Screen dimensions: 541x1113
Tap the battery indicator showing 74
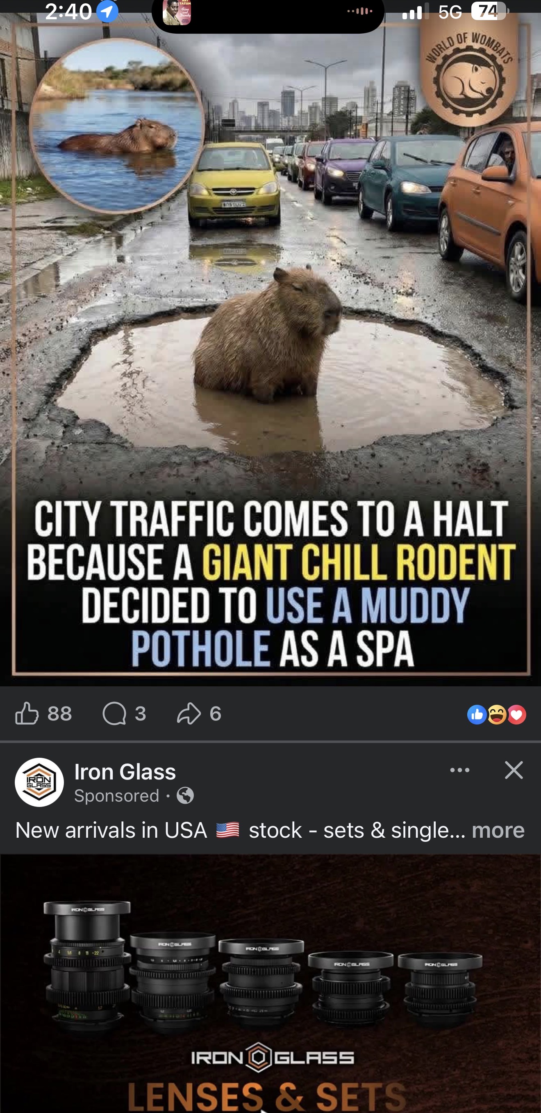[x=489, y=11]
